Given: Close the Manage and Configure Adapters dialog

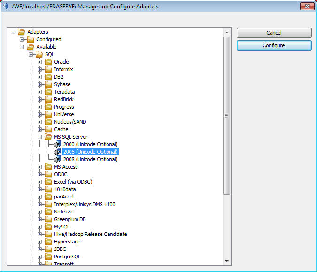Looking at the screenshot, I should 307,6.
